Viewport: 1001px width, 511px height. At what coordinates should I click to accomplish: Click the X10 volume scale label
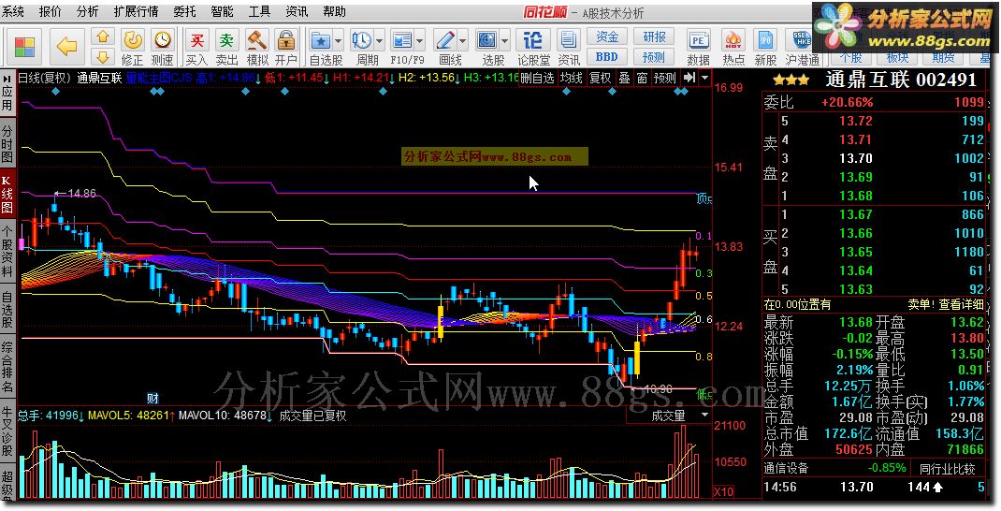click(x=723, y=491)
